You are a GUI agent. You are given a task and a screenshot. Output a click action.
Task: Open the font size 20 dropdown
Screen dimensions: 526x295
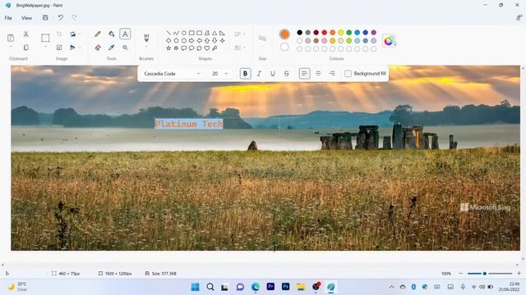click(219, 74)
